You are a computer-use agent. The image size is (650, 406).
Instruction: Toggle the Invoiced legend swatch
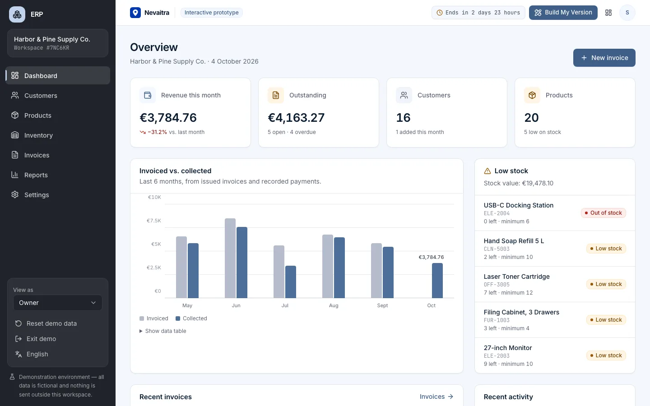coord(142,318)
